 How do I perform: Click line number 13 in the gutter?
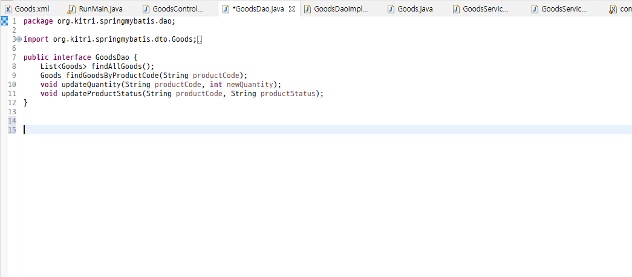pyautogui.click(x=12, y=112)
